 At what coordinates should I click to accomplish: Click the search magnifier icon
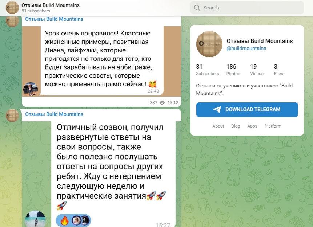point(197,8)
